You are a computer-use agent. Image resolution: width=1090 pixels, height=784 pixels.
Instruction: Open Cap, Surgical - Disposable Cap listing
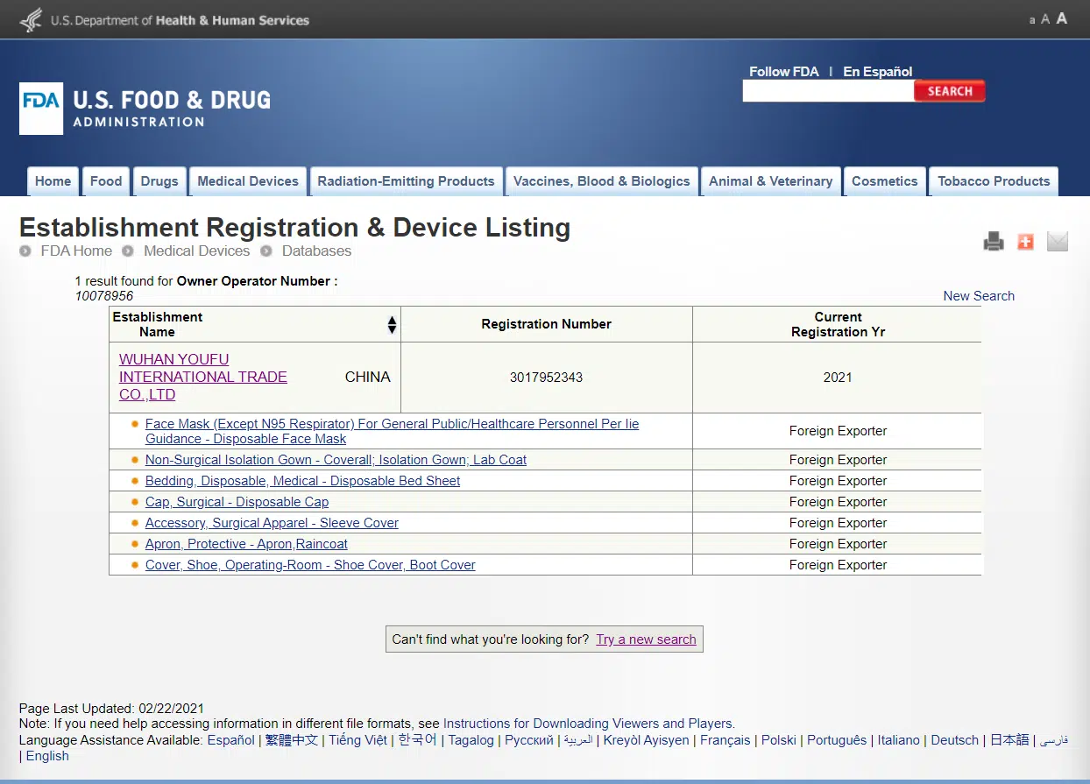237,502
